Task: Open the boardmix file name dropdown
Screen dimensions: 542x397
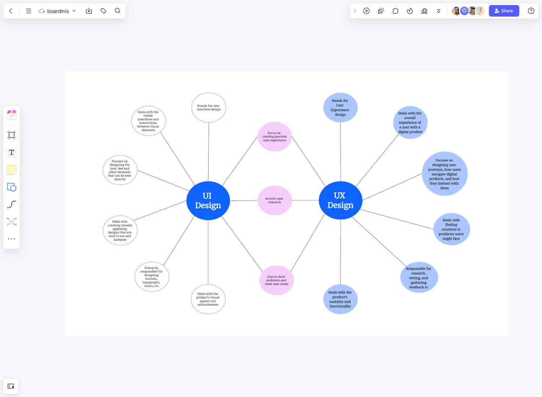Action: [x=57, y=11]
